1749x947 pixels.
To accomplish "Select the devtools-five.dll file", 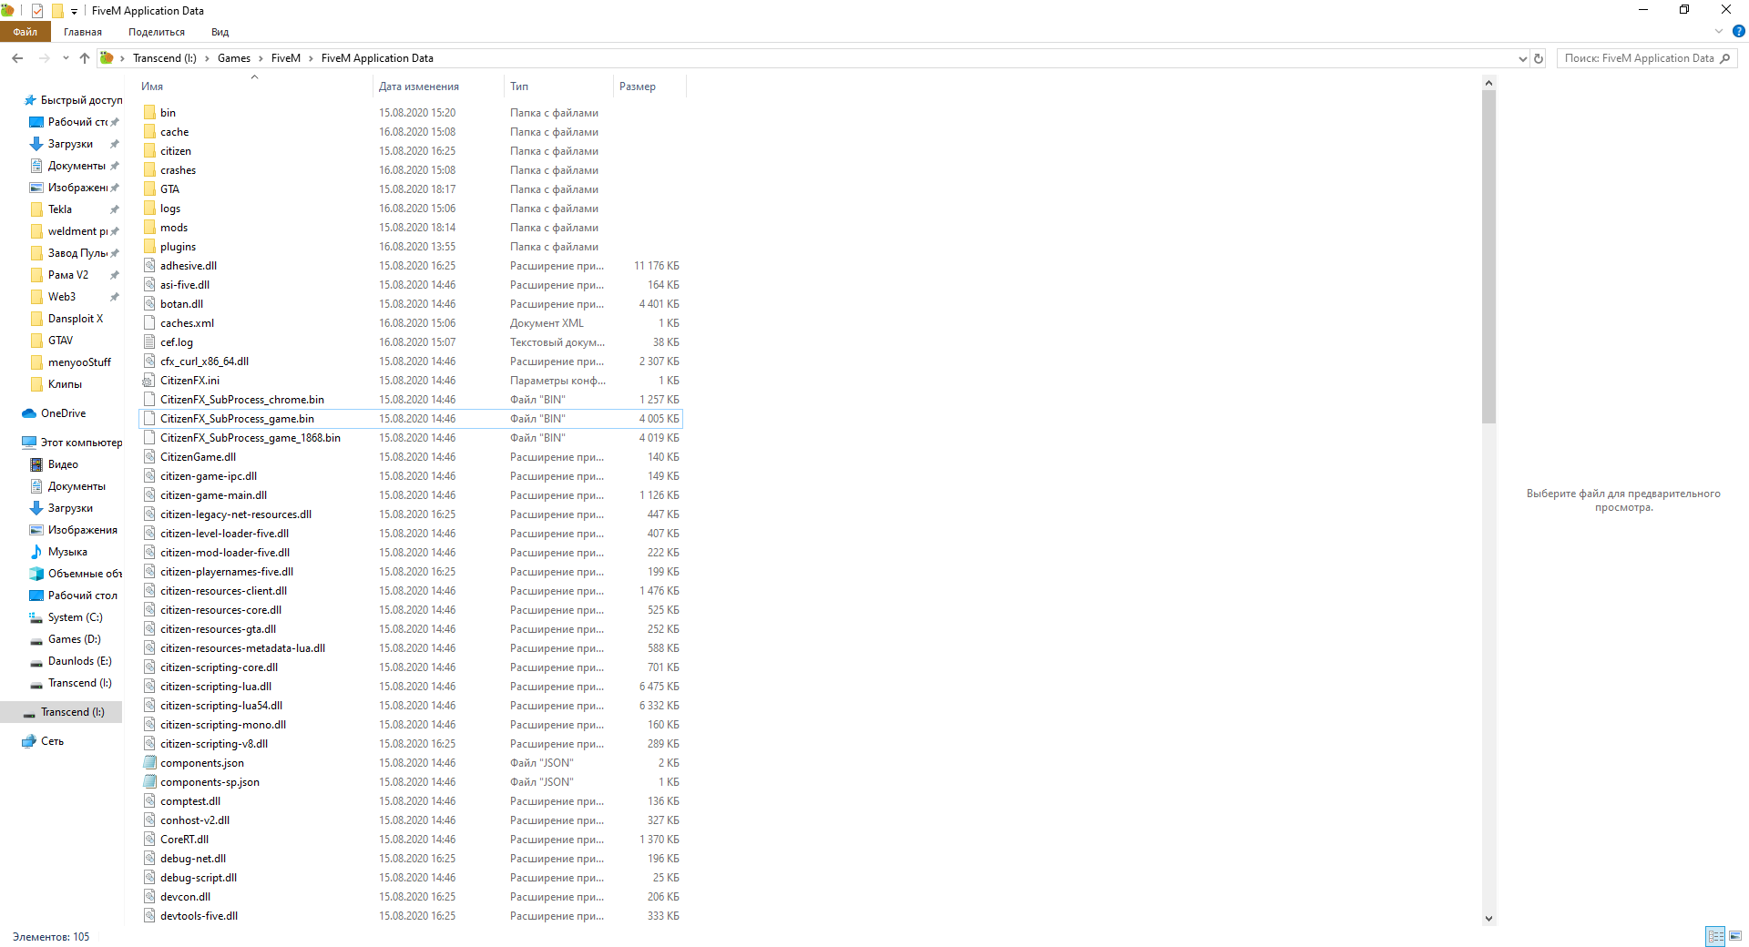I will (x=410, y=916).
